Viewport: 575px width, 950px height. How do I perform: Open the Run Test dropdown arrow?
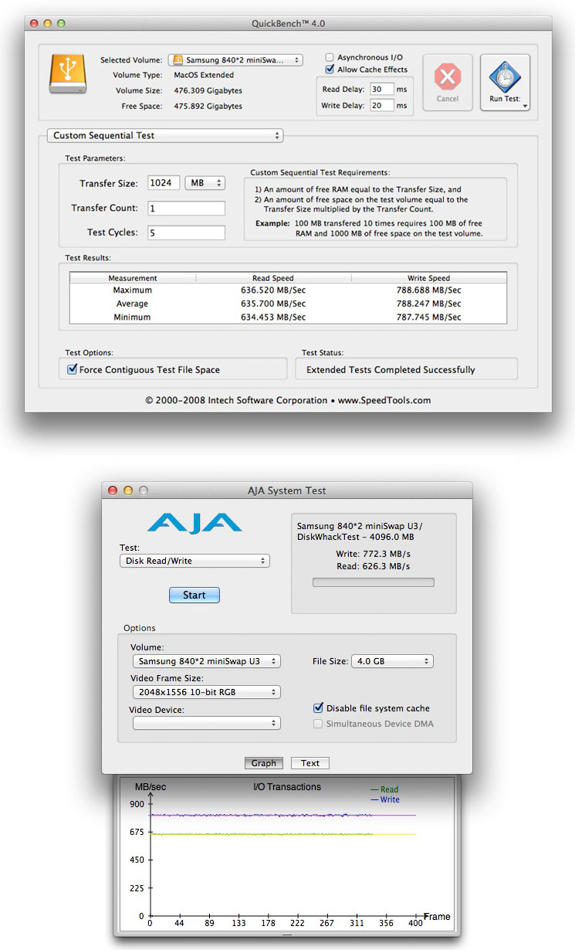click(x=525, y=107)
